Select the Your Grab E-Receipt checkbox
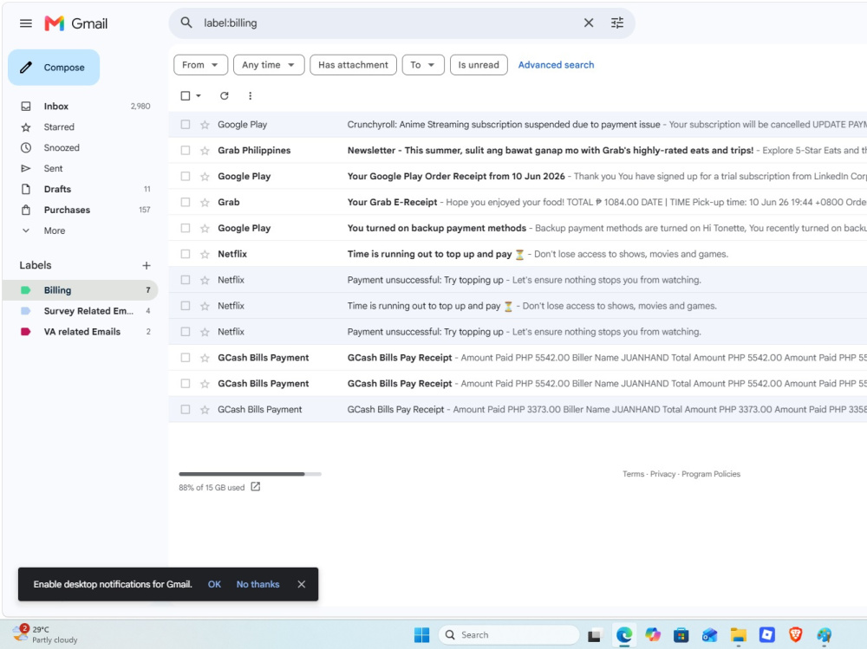This screenshot has width=867, height=649. tap(186, 203)
